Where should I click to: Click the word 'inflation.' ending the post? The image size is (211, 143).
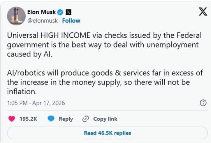pyautogui.click(x=22, y=92)
